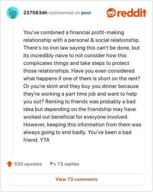Image resolution: width=153 pixels, height=192 pixels.
Task: Click the reply arrow icon
Action: coord(53,164)
